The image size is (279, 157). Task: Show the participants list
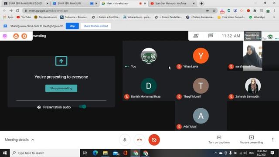196,36
